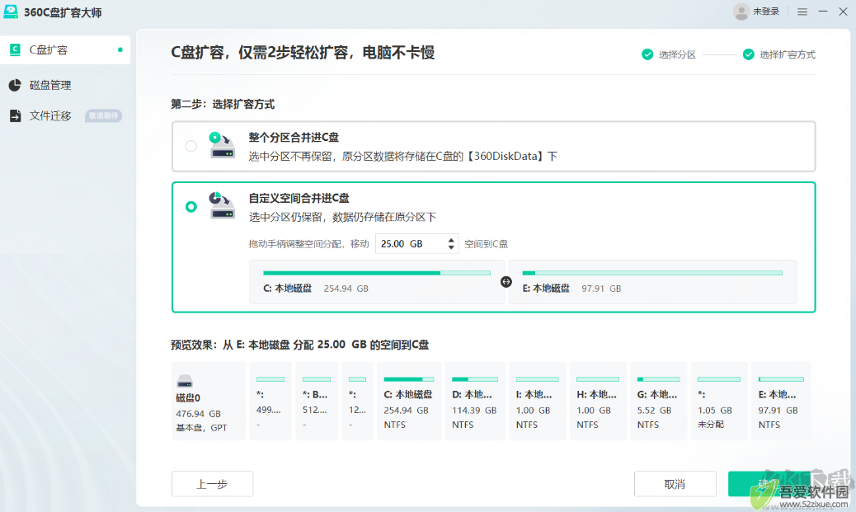Viewport: 856px width, 512px height.
Task: Click the whole-partition merge disk icon
Action: click(x=222, y=145)
